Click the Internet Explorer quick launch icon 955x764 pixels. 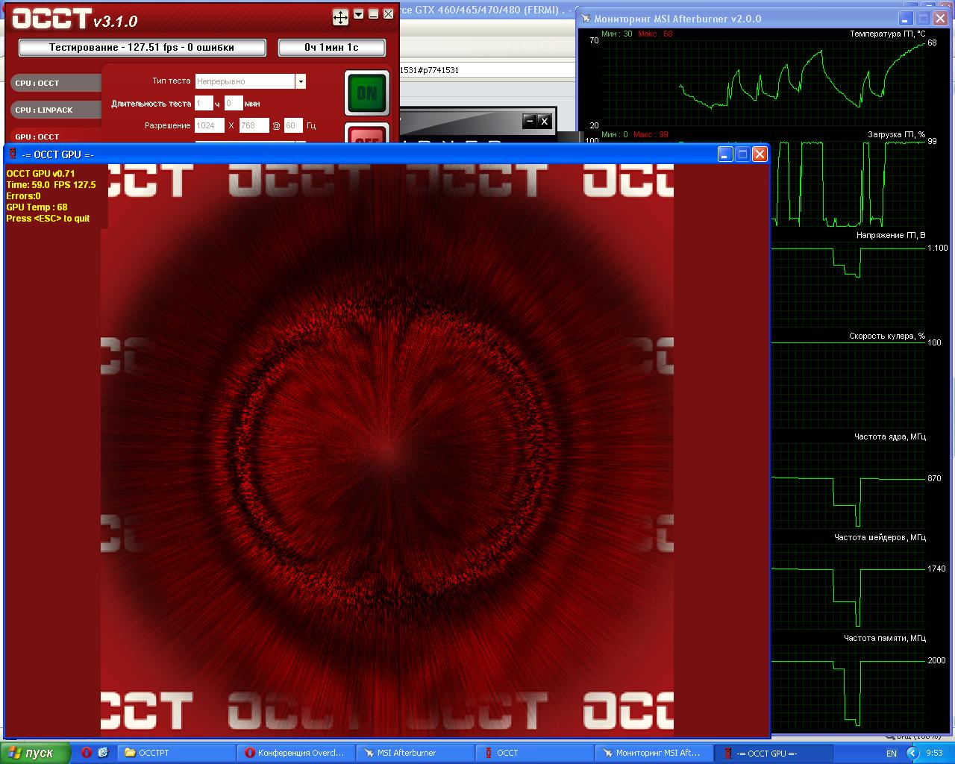point(103,753)
